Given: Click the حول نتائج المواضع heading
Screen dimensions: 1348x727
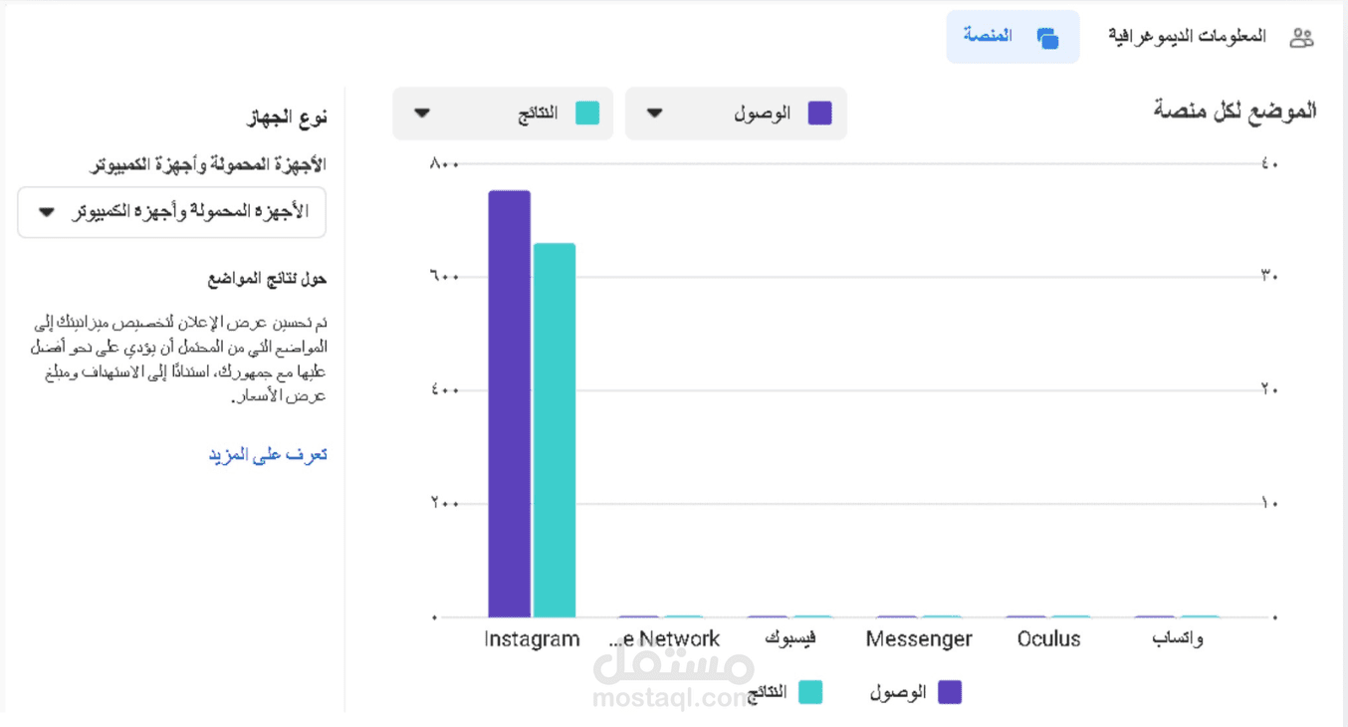Looking at the screenshot, I should (268, 280).
